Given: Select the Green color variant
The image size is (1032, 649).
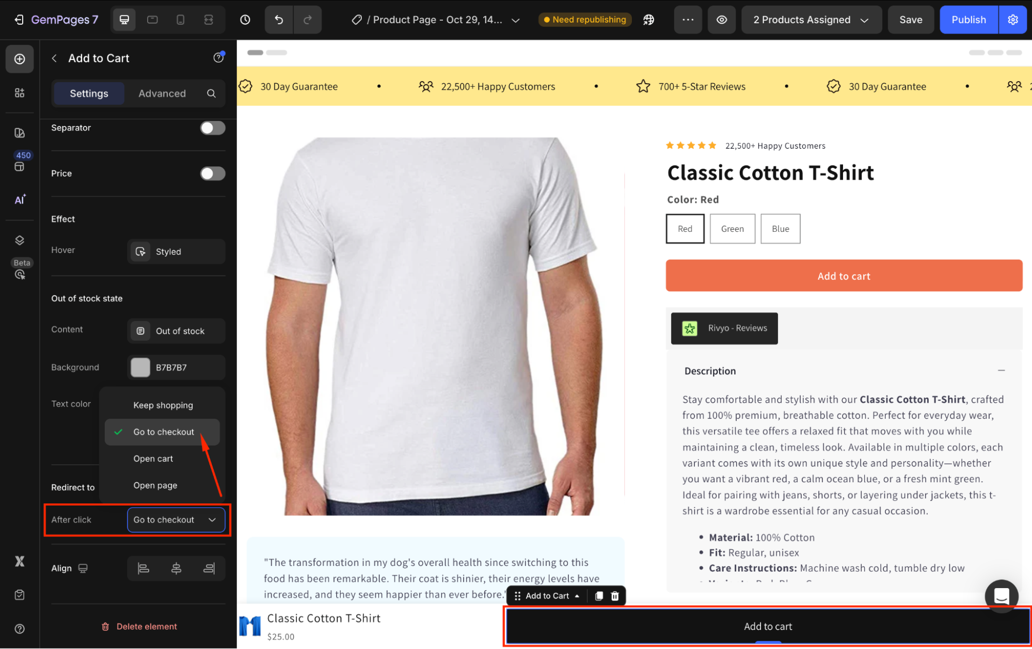Looking at the screenshot, I should pos(732,229).
